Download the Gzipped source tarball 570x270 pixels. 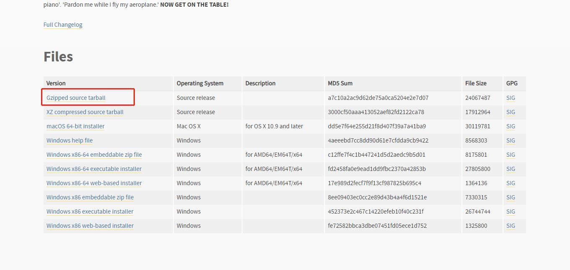click(76, 98)
